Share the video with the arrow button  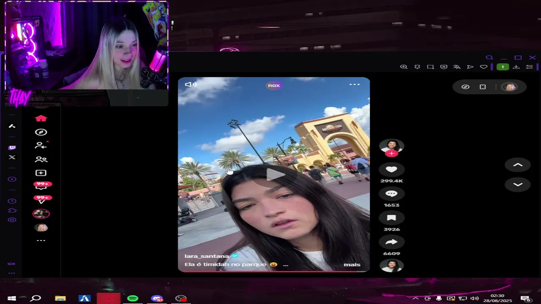point(391,242)
